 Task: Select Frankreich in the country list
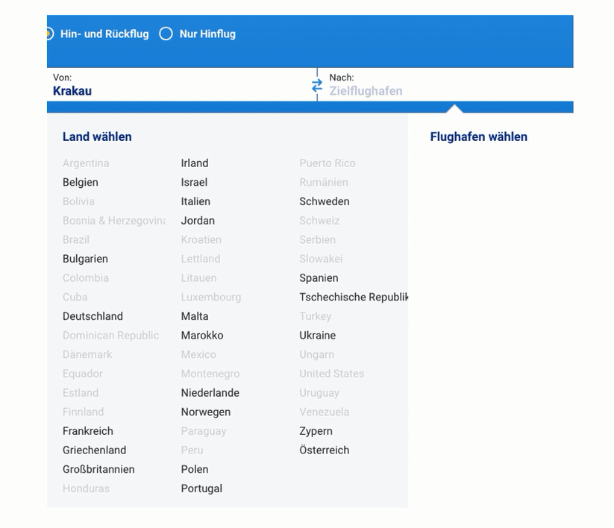88,431
